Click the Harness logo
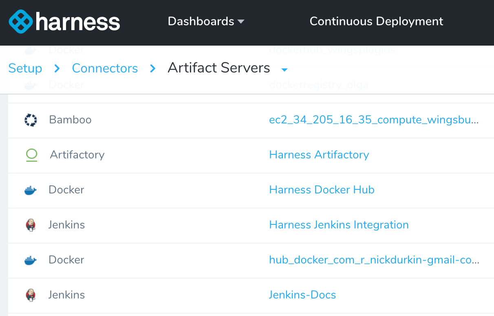This screenshot has height=316, width=494. coord(64,22)
